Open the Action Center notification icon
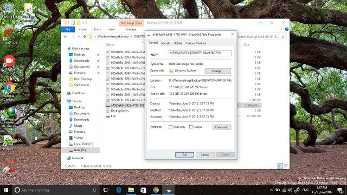This screenshot has width=347, height=195. 340,190
